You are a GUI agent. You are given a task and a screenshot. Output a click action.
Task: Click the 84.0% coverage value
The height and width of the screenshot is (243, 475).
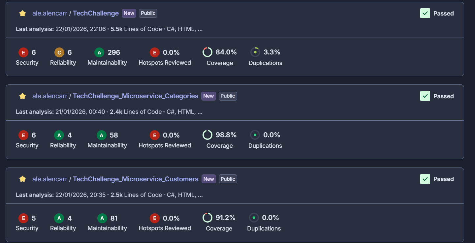pyautogui.click(x=226, y=52)
